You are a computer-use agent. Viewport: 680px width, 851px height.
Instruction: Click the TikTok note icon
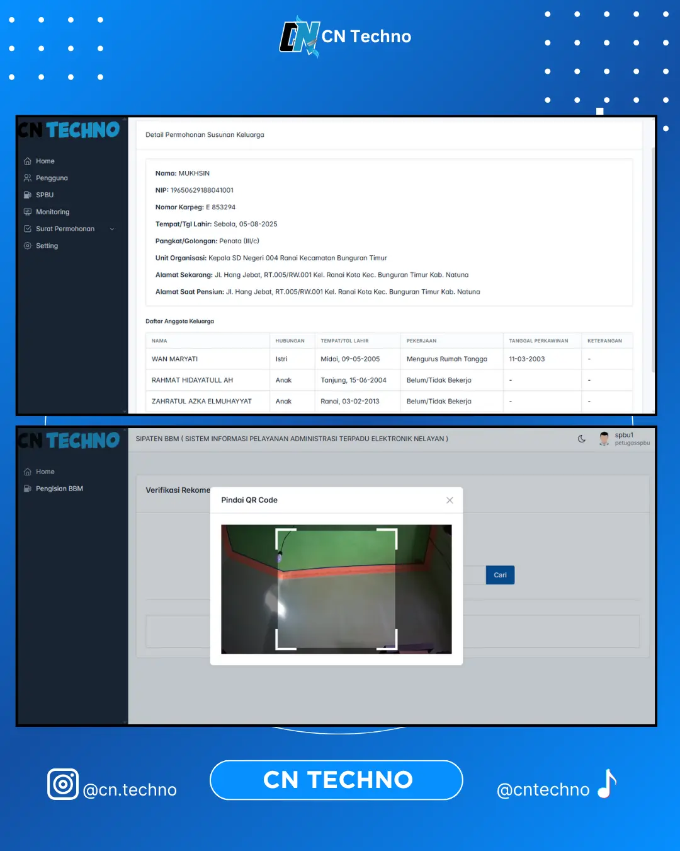click(x=607, y=784)
